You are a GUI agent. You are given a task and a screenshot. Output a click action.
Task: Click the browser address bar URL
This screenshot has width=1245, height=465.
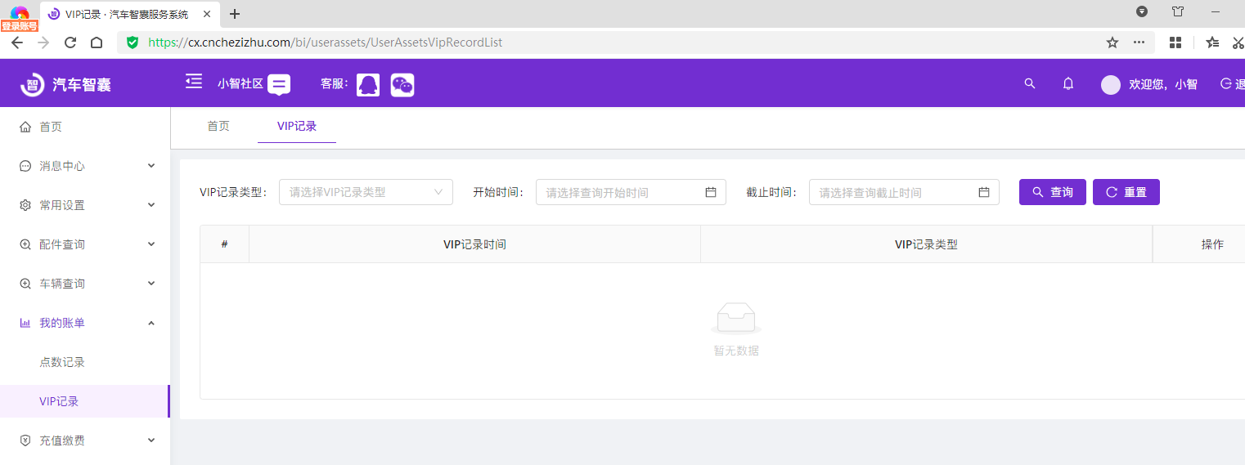pyautogui.click(x=326, y=42)
